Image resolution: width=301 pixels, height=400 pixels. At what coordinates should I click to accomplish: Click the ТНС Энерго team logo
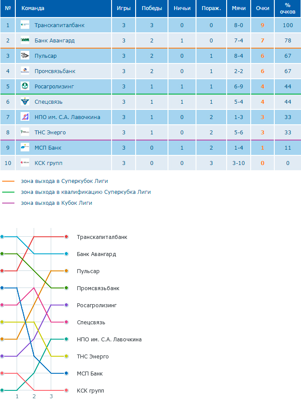coord(25,132)
